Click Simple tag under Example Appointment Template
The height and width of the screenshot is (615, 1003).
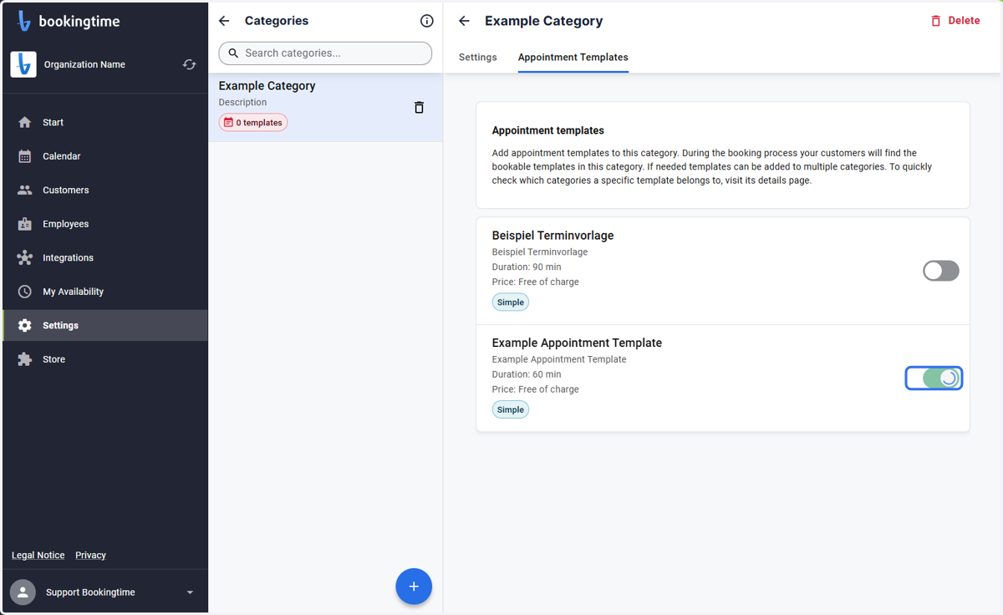[511, 409]
